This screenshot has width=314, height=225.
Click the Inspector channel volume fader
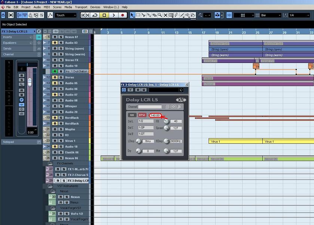(30, 82)
